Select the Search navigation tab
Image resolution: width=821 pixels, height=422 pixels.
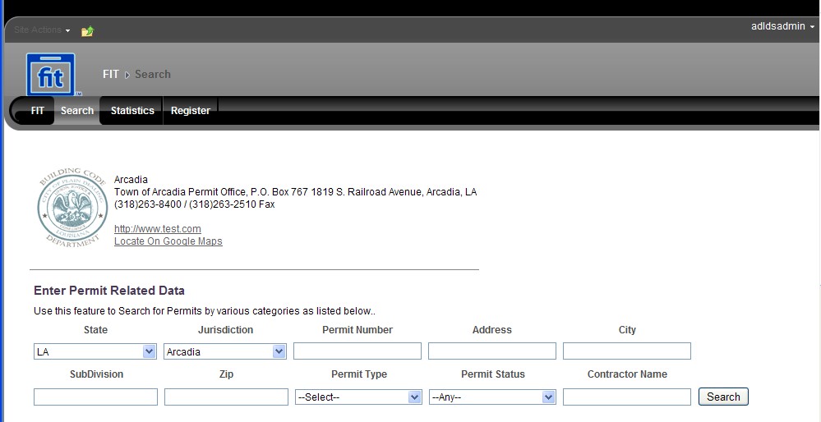[77, 111]
